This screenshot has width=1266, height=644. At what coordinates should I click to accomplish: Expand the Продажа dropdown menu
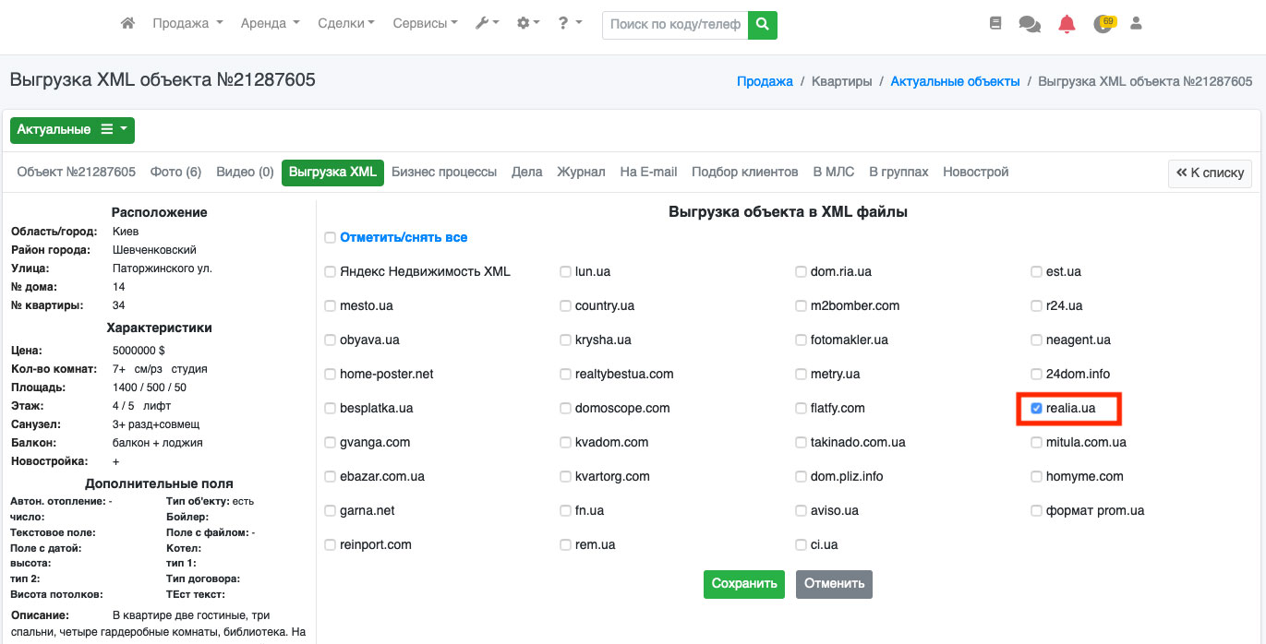(x=187, y=24)
